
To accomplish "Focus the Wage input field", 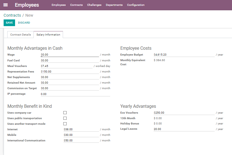I will (70, 55).
